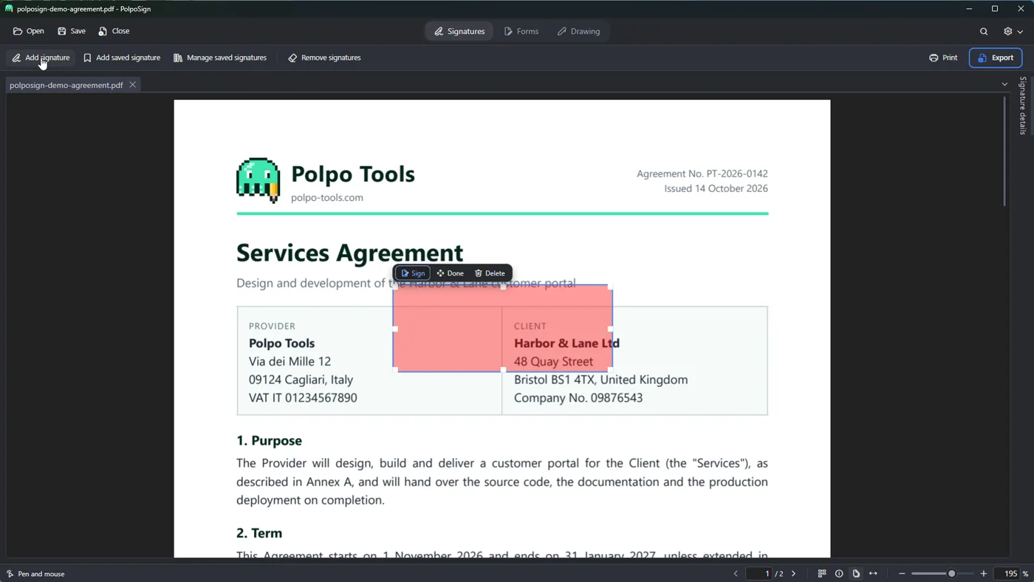This screenshot has height=582, width=1034.
Task: Save the document
Action: click(72, 31)
